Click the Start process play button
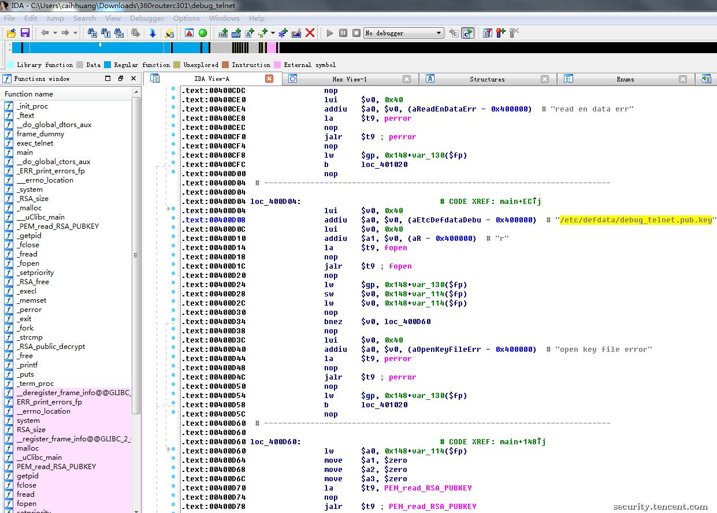717x513 pixels. 330,33
